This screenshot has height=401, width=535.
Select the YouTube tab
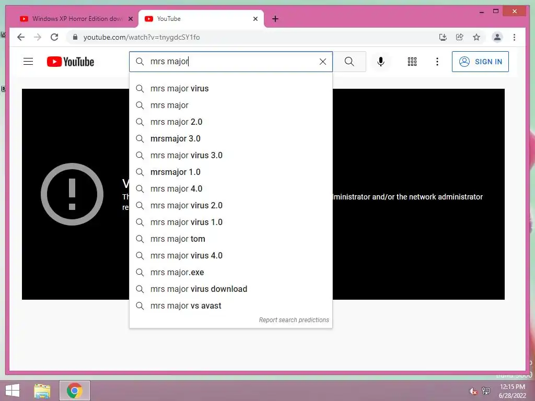coord(201,19)
